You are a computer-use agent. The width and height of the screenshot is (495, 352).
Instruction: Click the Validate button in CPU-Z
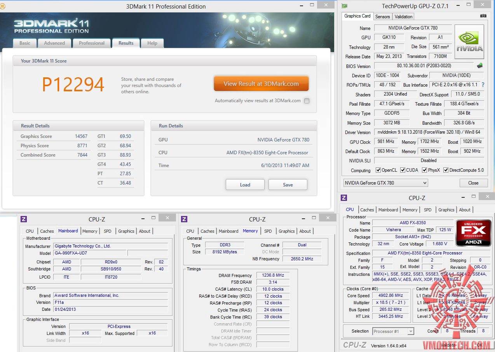click(448, 345)
